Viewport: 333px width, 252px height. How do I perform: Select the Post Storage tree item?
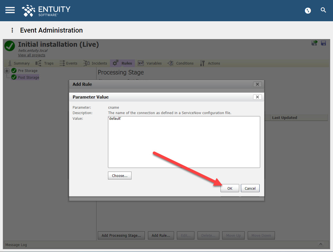(28, 77)
